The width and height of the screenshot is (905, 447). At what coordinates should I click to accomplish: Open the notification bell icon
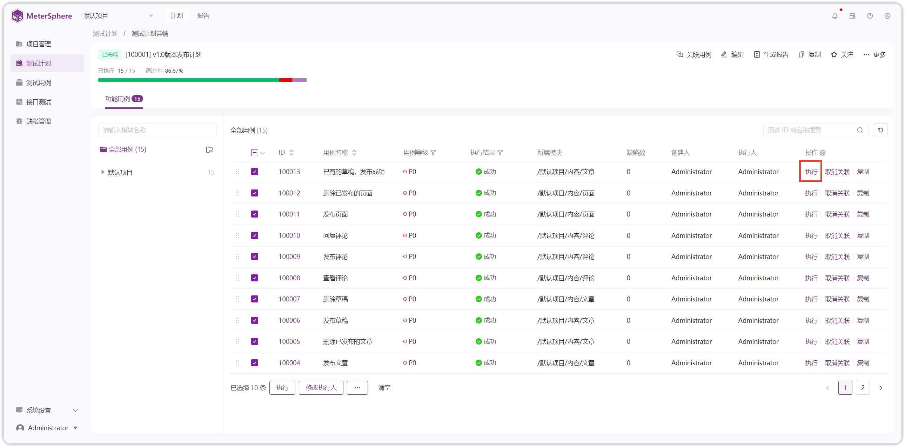(834, 16)
